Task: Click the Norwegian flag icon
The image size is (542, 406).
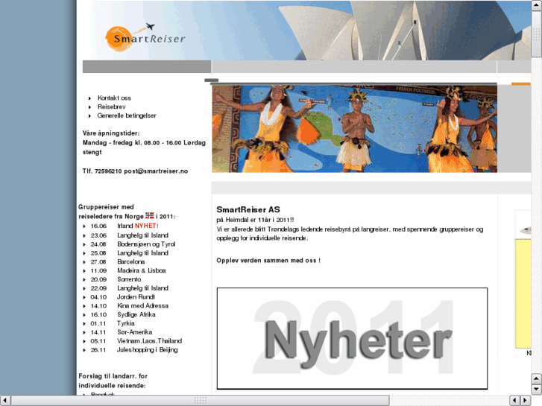Action: pyautogui.click(x=149, y=215)
